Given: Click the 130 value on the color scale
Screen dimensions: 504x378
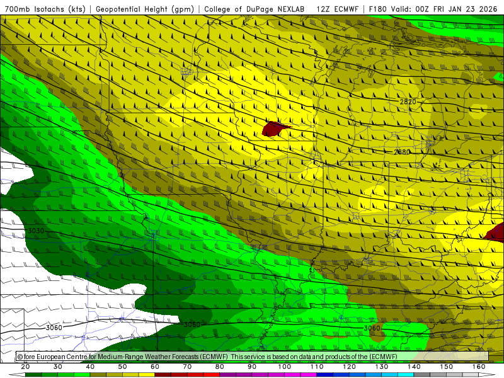Looking at the screenshot, I should point(382,367).
